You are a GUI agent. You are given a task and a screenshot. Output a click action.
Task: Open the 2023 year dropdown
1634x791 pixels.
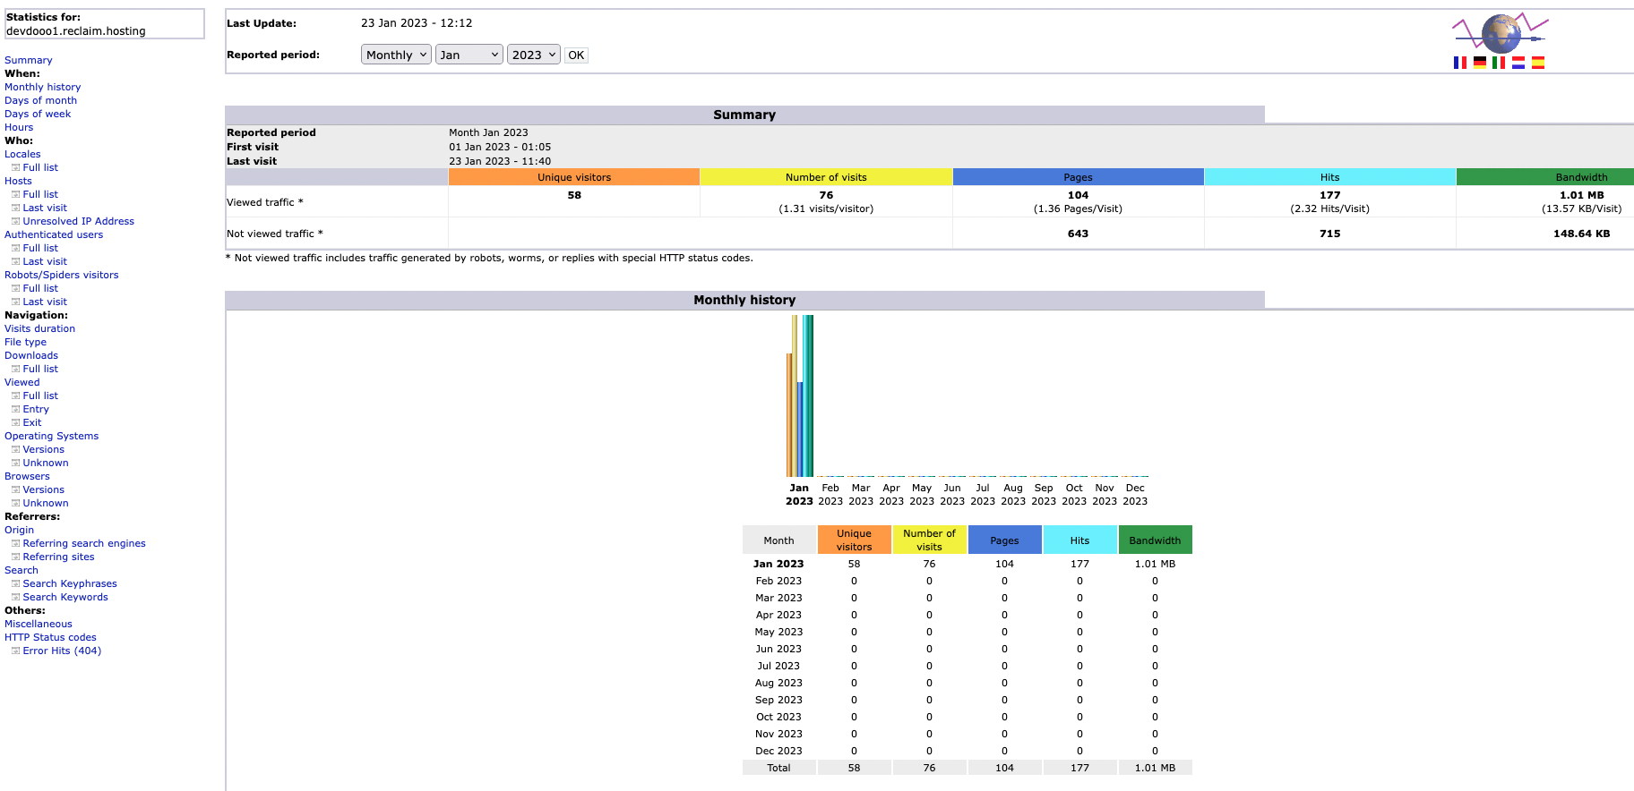(x=534, y=55)
